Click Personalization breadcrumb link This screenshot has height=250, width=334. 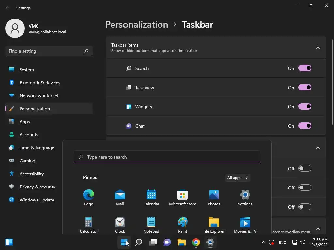click(137, 25)
